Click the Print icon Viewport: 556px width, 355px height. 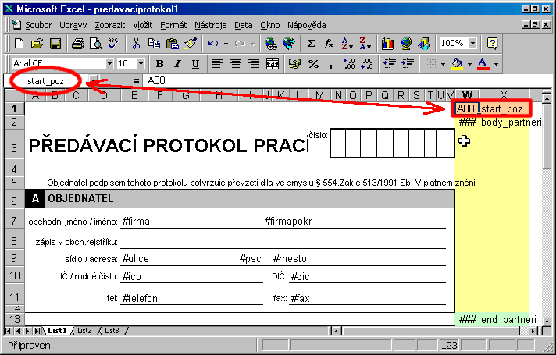pyautogui.click(x=78, y=44)
